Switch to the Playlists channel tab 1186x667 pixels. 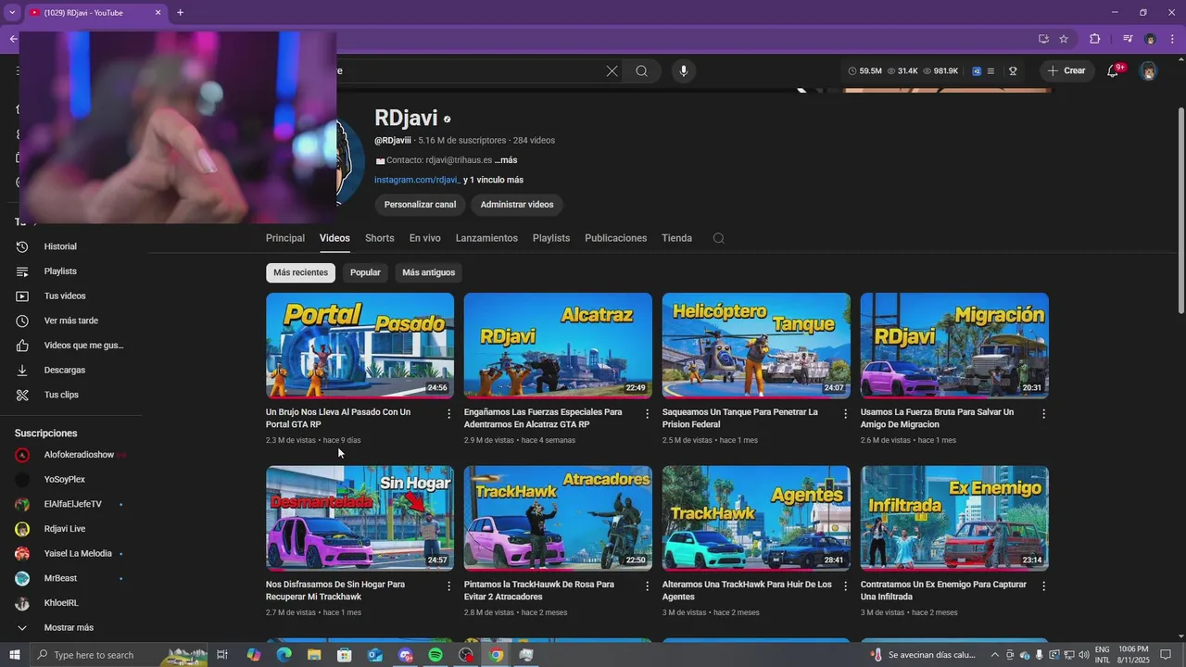coord(551,238)
